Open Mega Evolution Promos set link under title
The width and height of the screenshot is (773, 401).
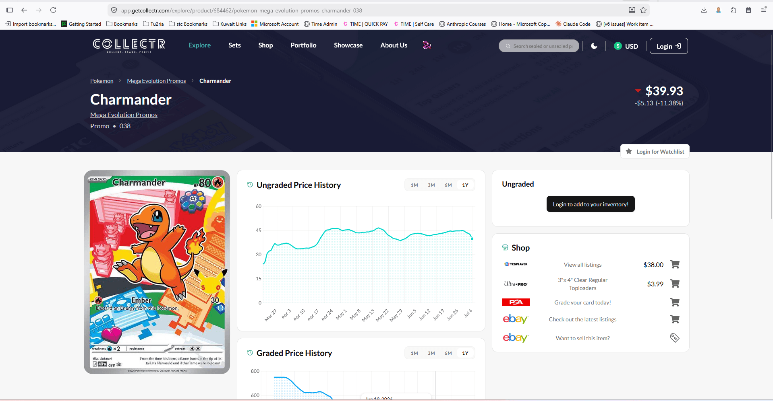(x=124, y=115)
